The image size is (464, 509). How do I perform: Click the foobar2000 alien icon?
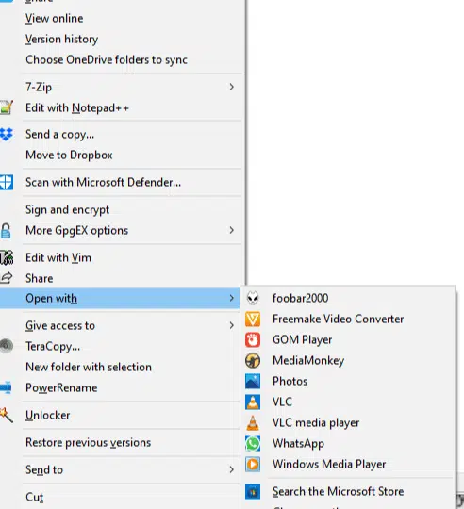(x=253, y=298)
